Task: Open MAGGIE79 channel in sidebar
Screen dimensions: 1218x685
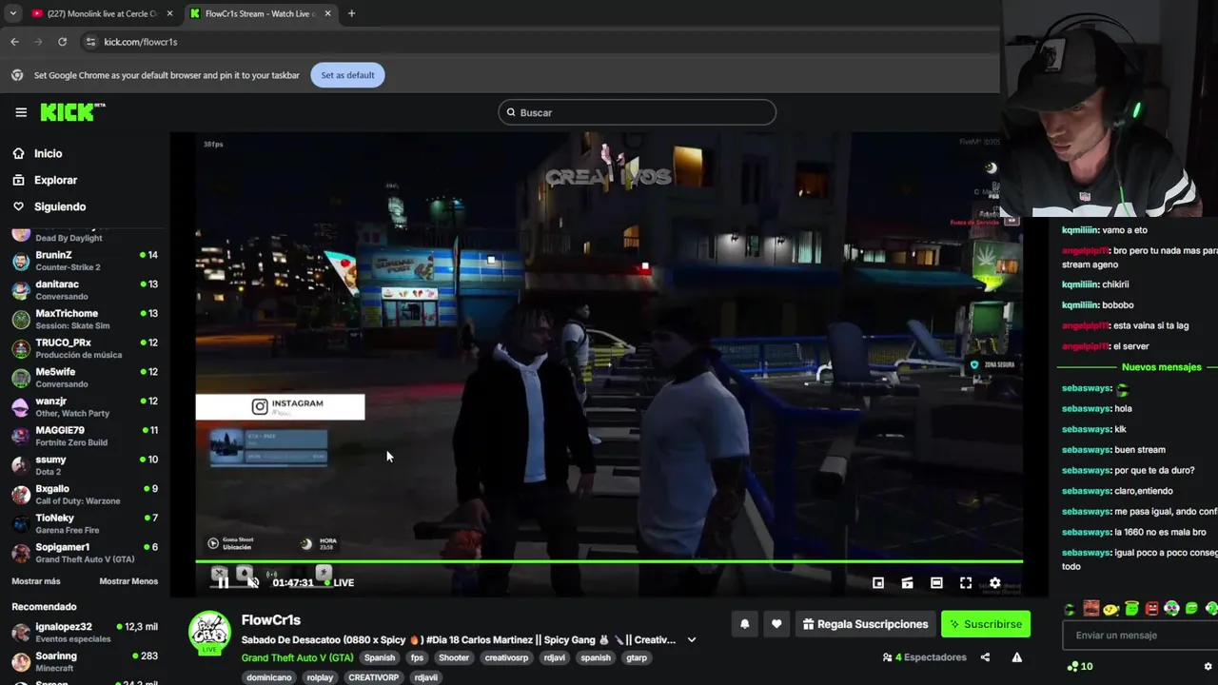Action: click(84, 436)
